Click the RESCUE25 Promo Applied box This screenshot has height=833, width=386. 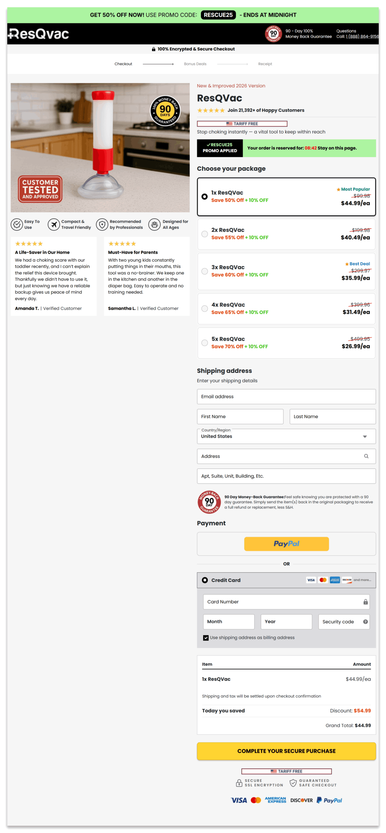[220, 148]
